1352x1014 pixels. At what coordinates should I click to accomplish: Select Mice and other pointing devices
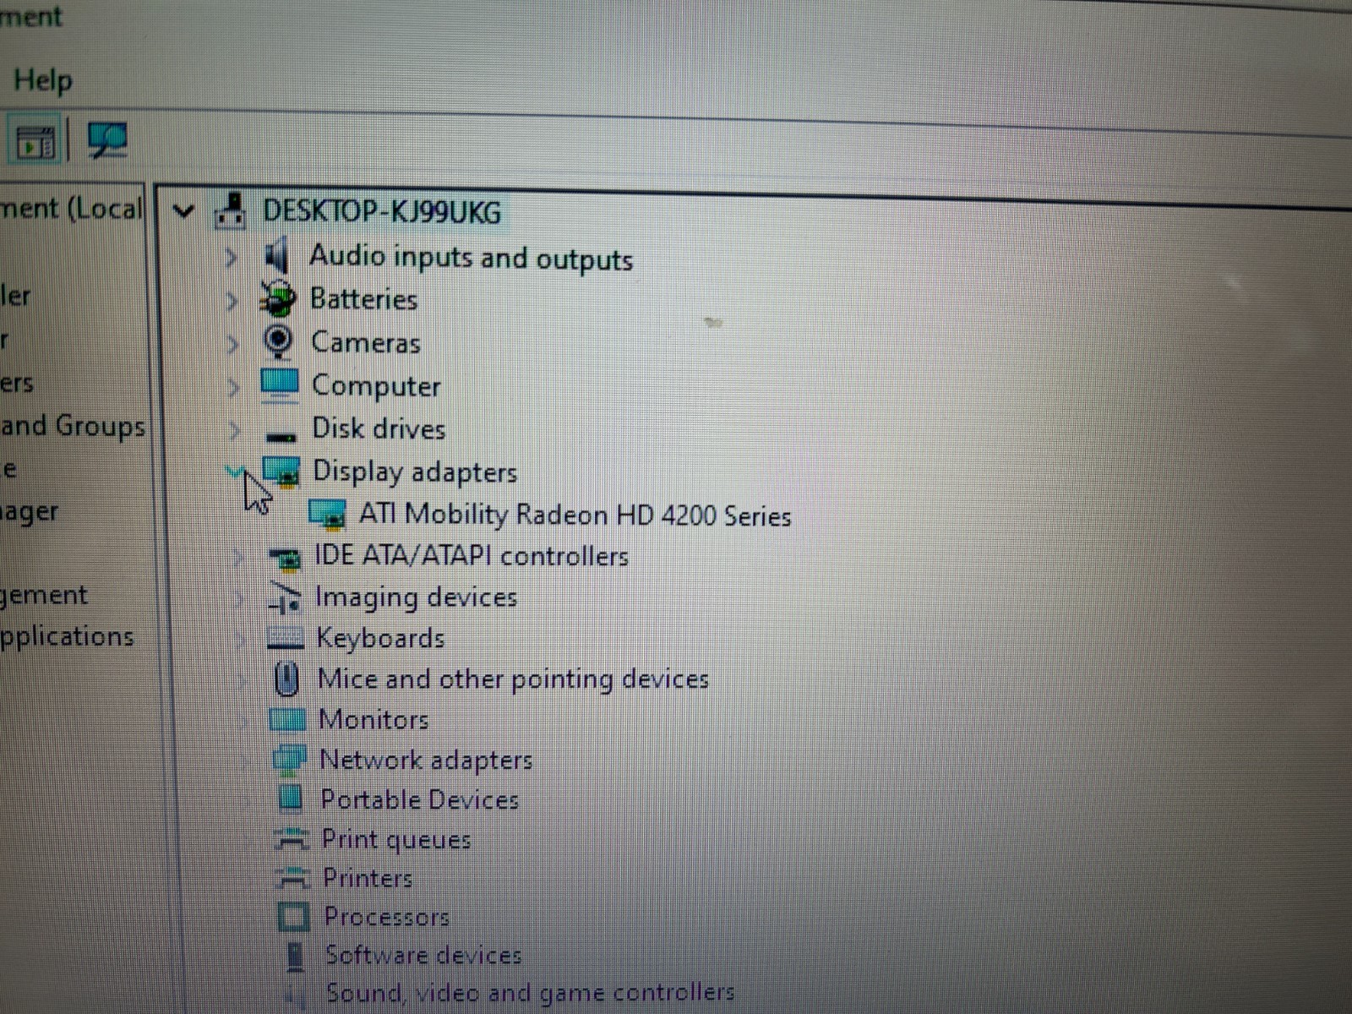click(x=513, y=679)
